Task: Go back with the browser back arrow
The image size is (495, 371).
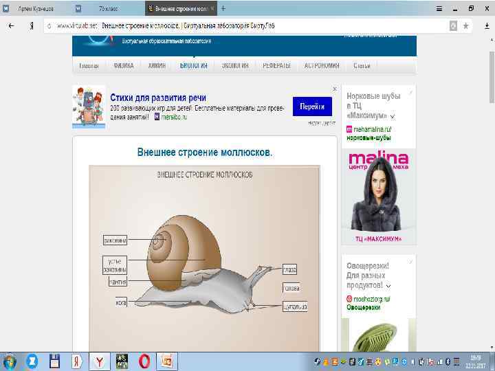Action: [11, 26]
